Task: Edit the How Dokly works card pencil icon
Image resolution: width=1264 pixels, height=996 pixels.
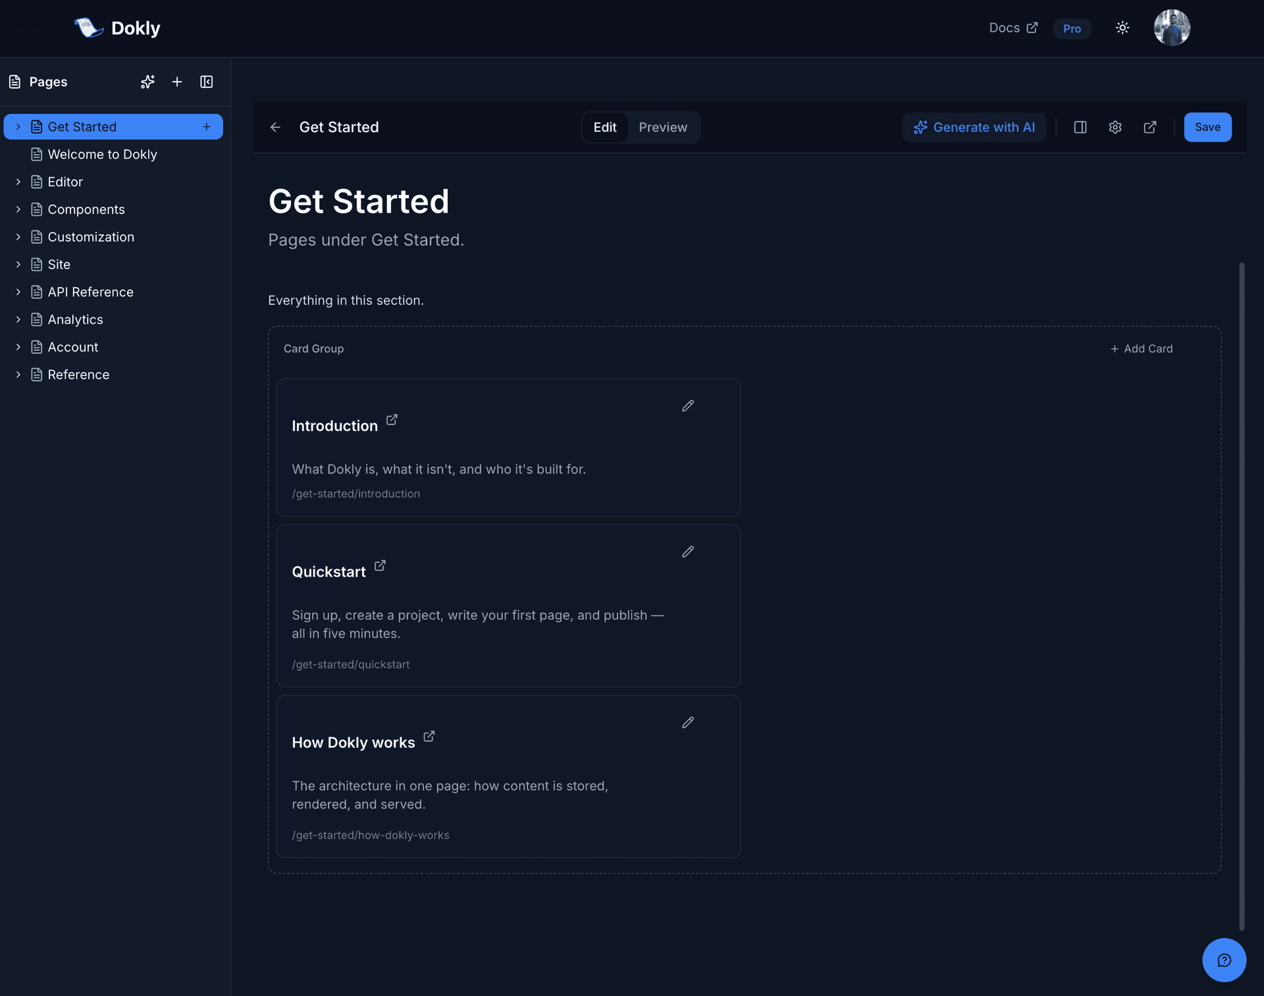Action: [688, 723]
